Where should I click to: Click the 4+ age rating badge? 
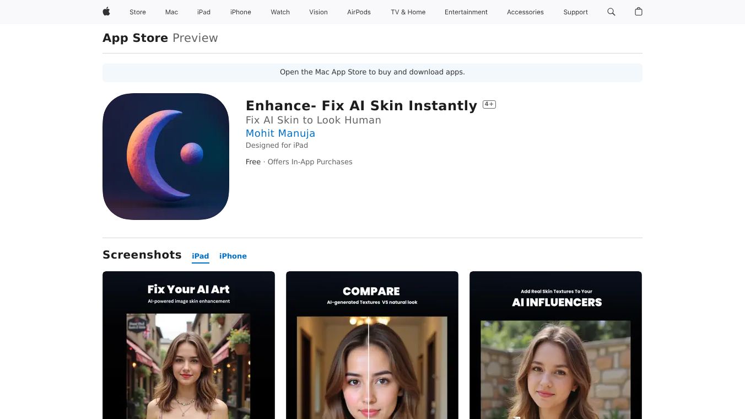tap(489, 104)
